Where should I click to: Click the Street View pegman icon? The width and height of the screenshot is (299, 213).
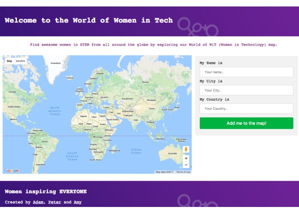point(186,149)
